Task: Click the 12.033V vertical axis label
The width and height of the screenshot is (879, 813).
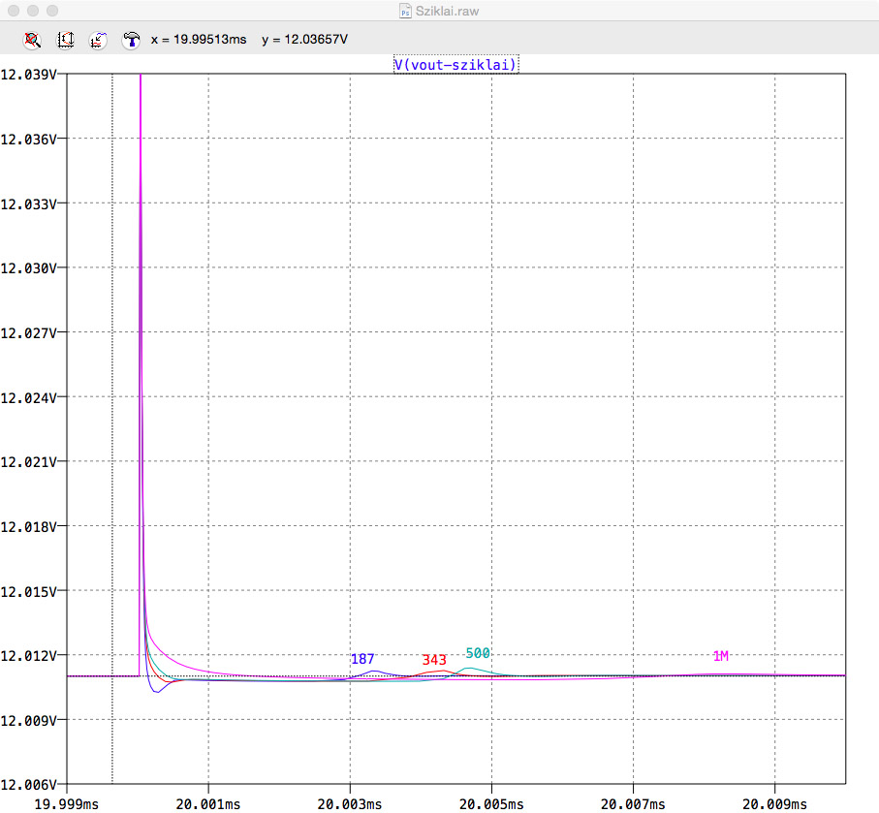Action: (x=29, y=204)
